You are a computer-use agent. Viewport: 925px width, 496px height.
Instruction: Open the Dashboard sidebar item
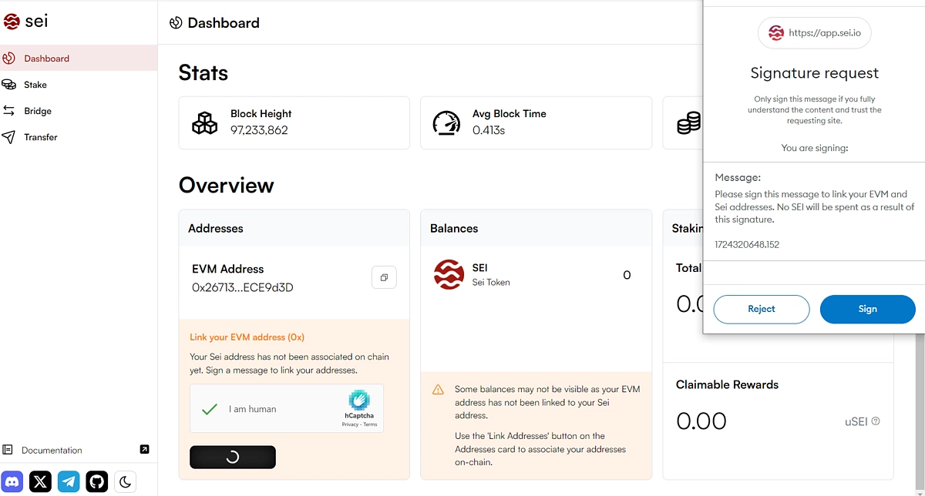click(x=78, y=59)
